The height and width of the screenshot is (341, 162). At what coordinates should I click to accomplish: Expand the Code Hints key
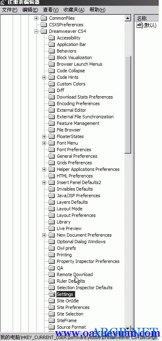click(x=44, y=77)
